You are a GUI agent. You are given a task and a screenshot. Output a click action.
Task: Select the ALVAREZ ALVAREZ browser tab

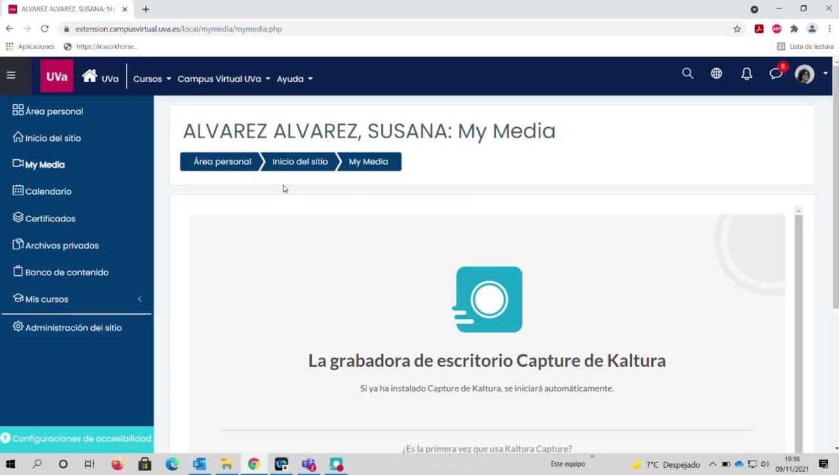(68, 9)
